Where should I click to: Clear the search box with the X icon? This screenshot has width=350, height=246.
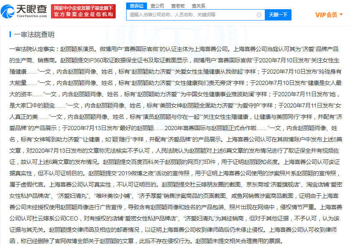[x=259, y=15]
